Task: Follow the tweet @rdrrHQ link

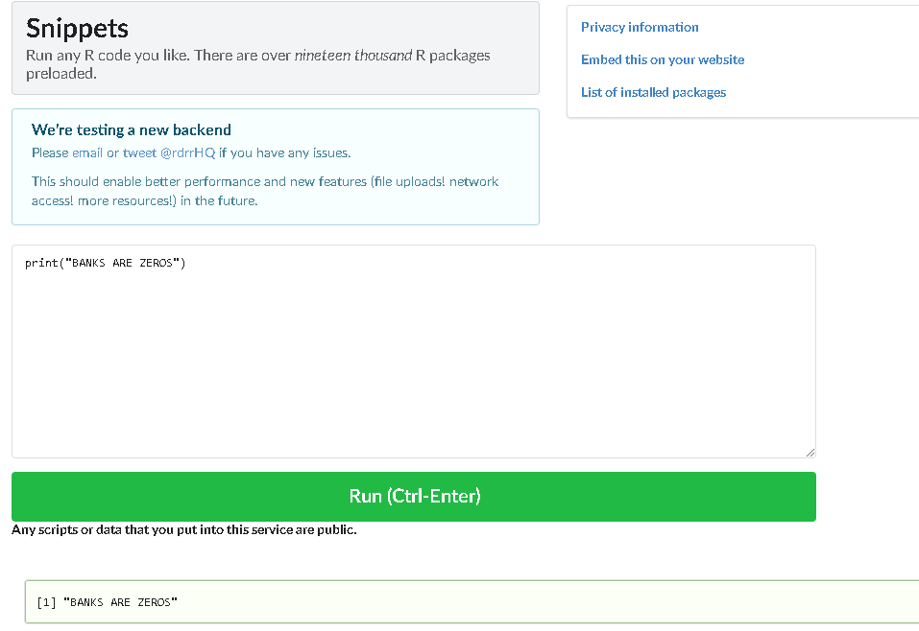Action: [x=169, y=152]
